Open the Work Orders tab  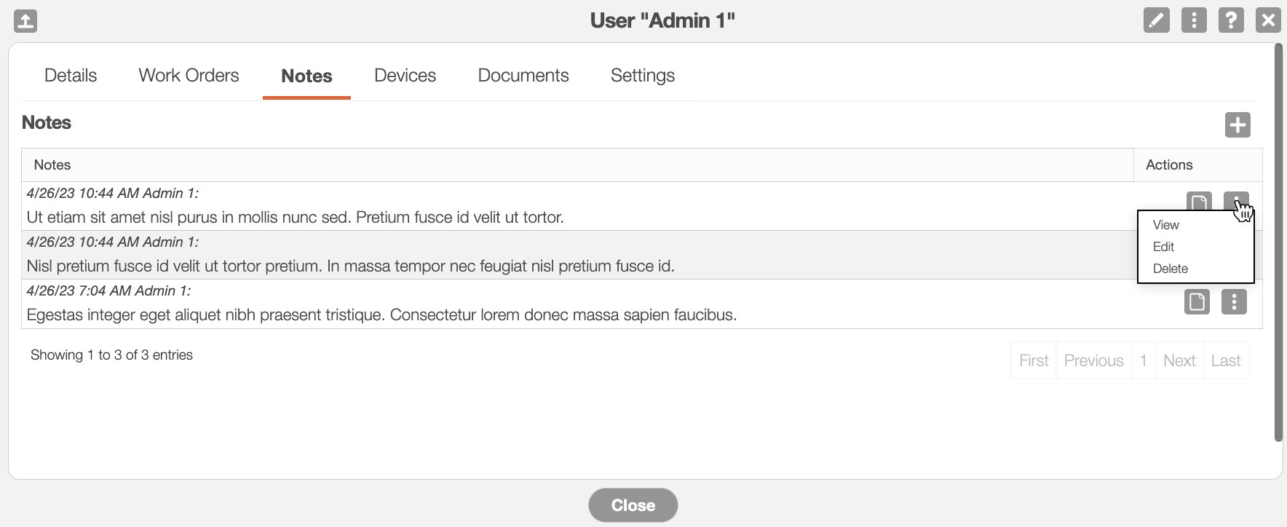pos(189,76)
